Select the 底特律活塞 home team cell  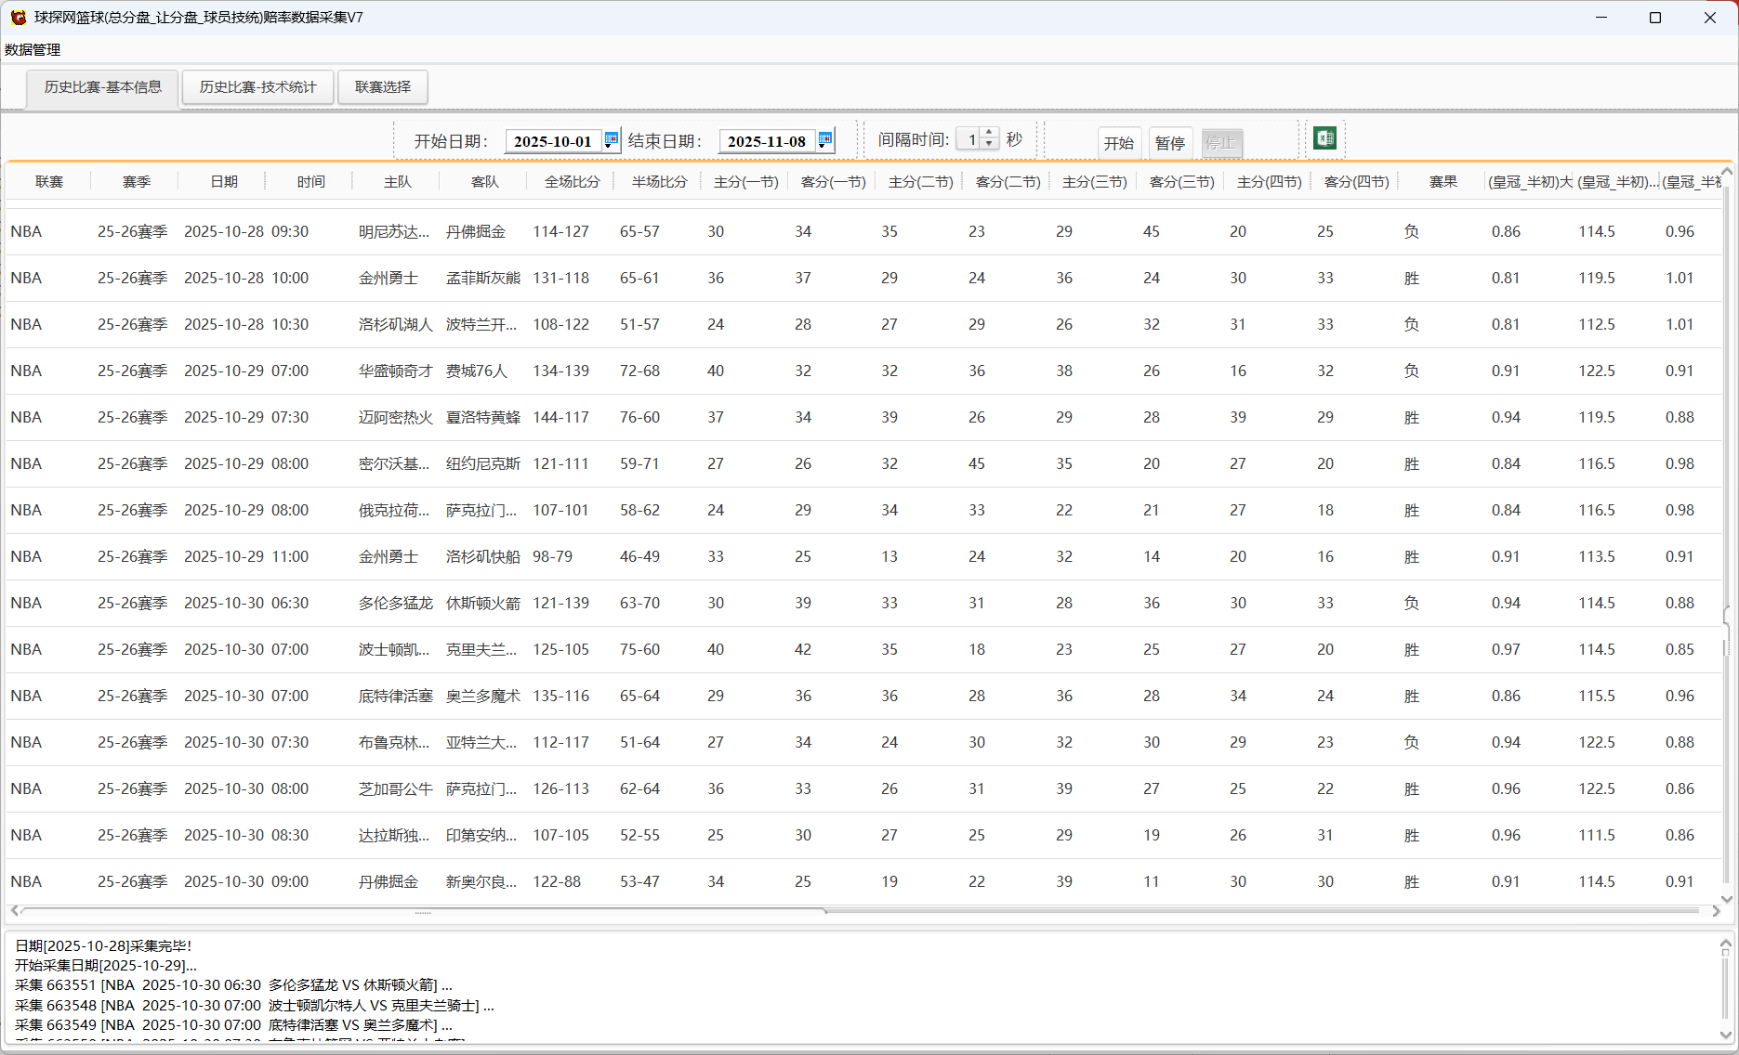396,696
